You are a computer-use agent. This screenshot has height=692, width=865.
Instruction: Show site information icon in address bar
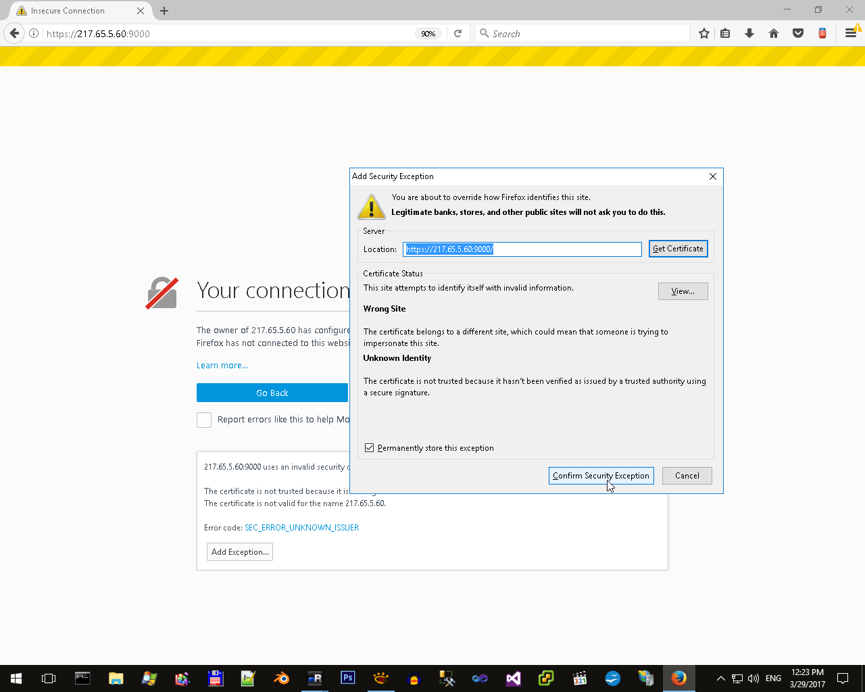point(34,33)
